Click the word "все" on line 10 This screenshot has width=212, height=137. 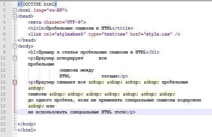point(103,58)
